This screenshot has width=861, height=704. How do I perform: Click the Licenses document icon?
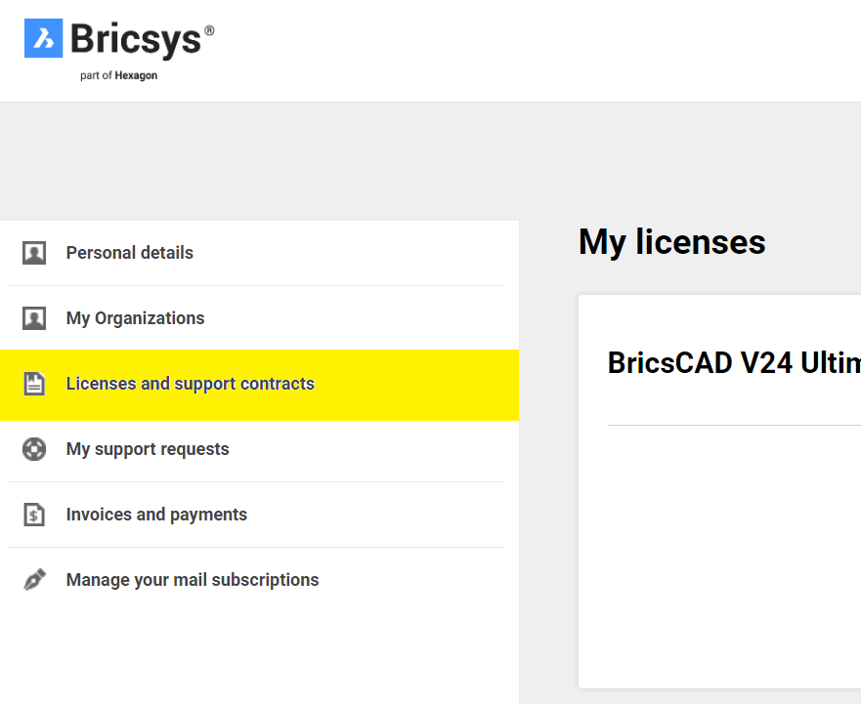tap(34, 384)
